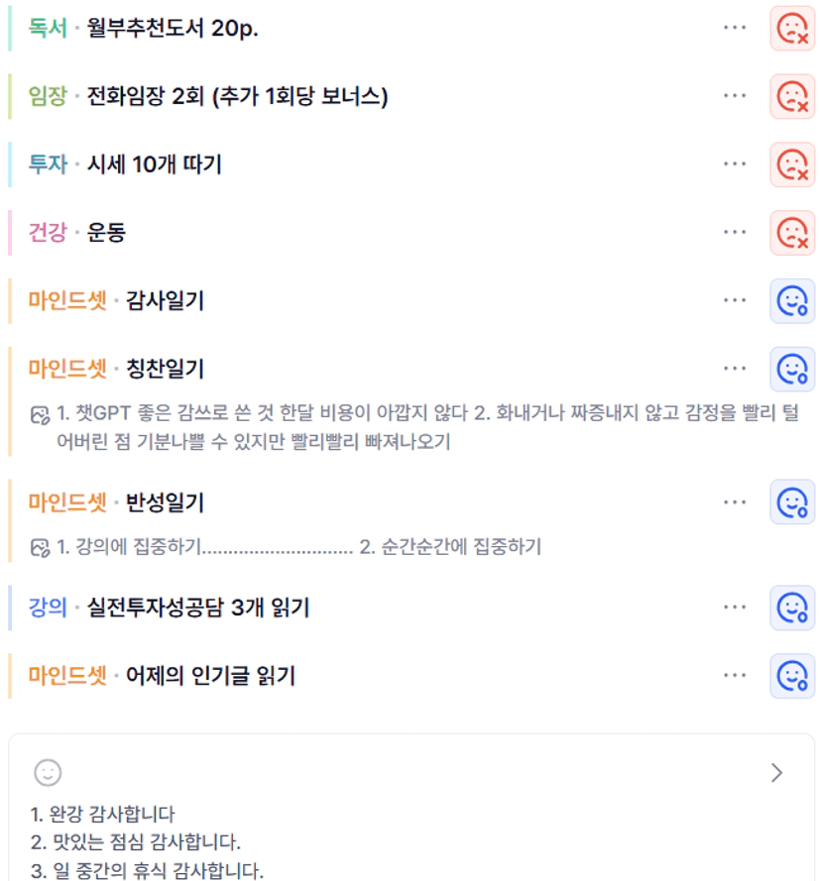
Task: Click red face icon on 운동 row
Action: point(792,233)
